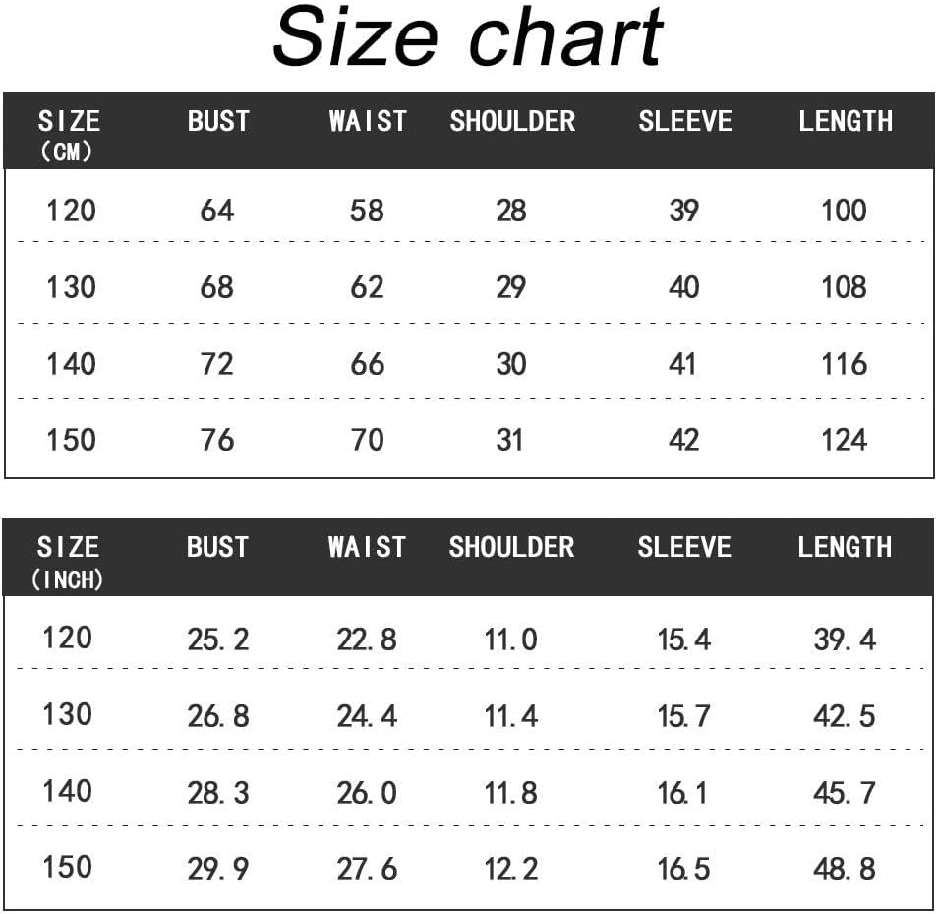937x914 pixels.
Task: Click the length value 48.8
Action: (x=844, y=869)
